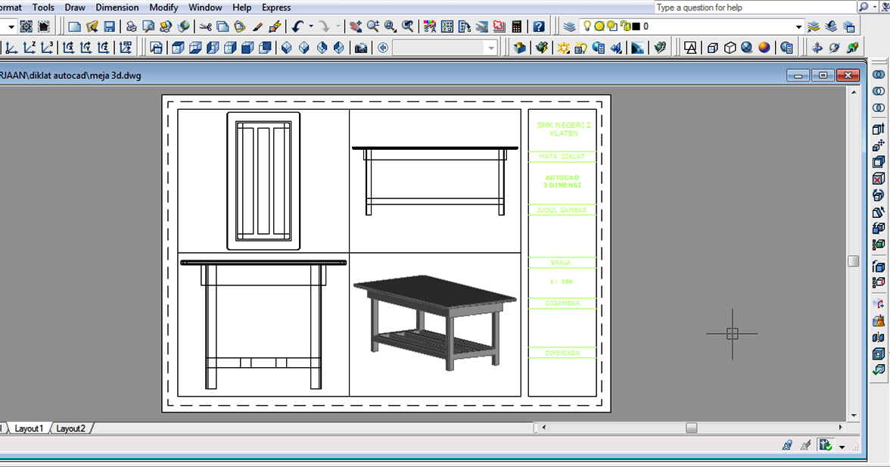Click the Render teapot icon

(x=541, y=48)
